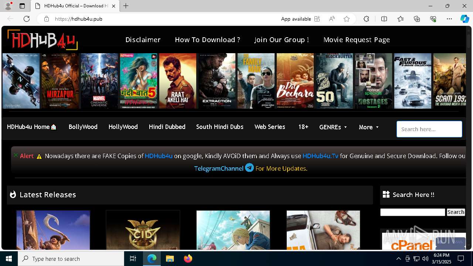Image resolution: width=473 pixels, height=266 pixels.
Task: Open Movie Request Page
Action: coord(357,40)
